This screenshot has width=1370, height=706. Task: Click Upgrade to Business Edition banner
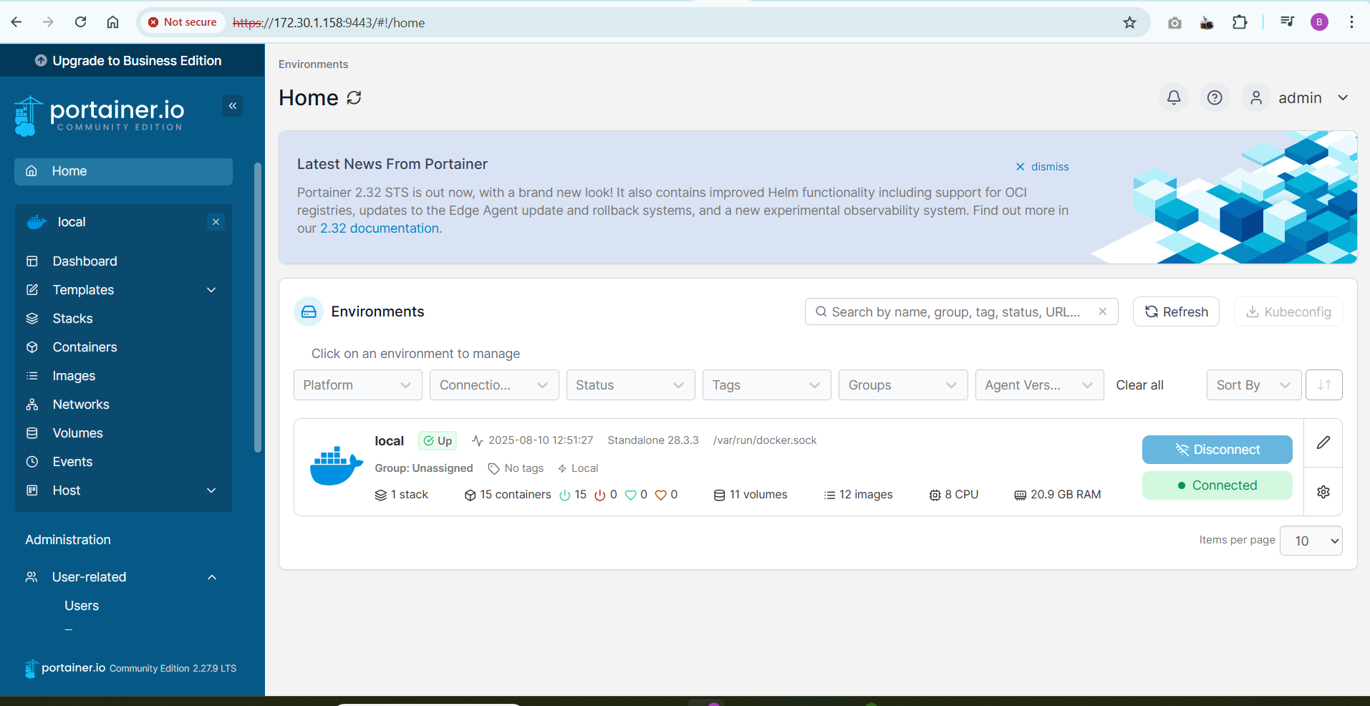click(x=132, y=61)
